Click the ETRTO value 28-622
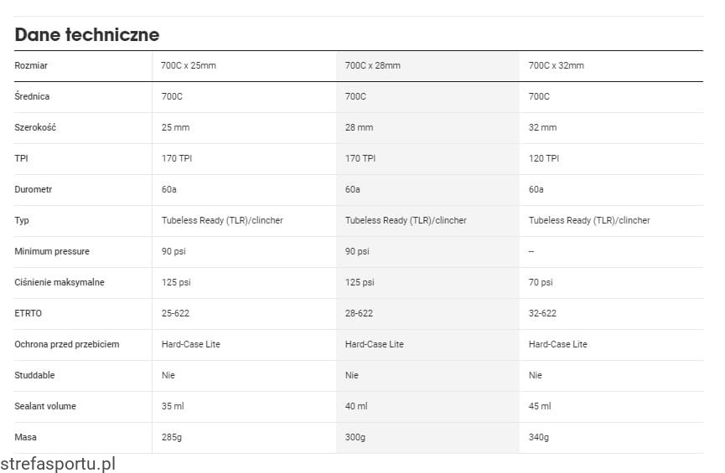The width and height of the screenshot is (725, 473). (x=359, y=313)
